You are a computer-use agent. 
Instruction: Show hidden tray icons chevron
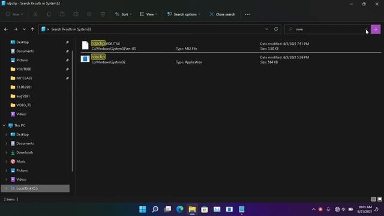(x=313, y=209)
